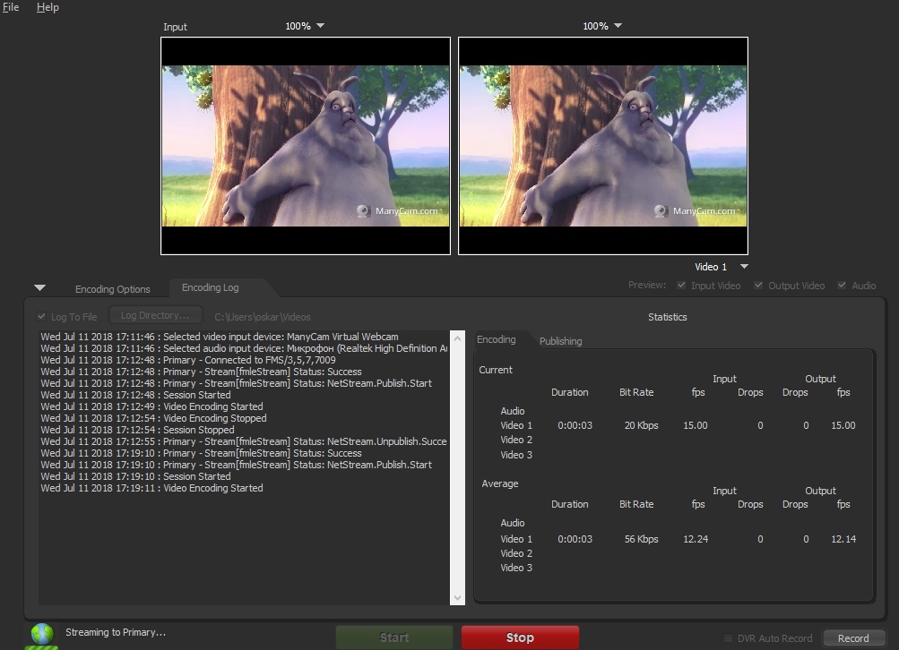This screenshot has width=899, height=650.
Task: Switch to the Encoding Options tab
Action: [x=112, y=289]
